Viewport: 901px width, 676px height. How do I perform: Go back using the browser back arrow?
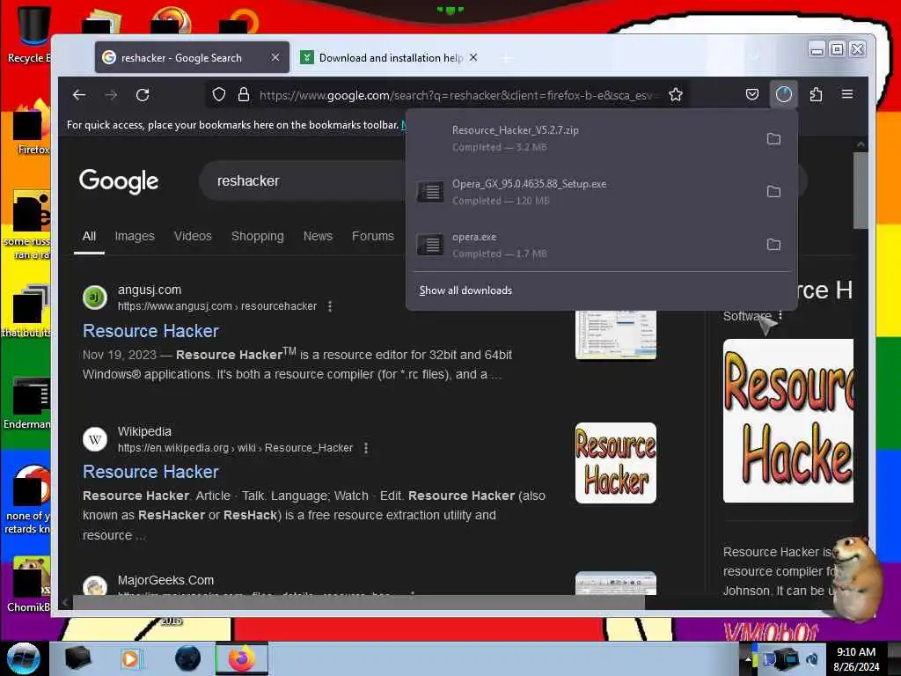click(79, 95)
